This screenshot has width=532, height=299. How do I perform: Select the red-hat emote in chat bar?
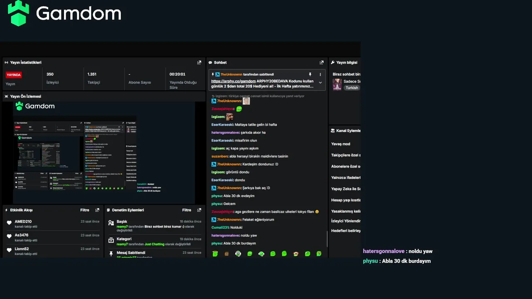(296, 253)
